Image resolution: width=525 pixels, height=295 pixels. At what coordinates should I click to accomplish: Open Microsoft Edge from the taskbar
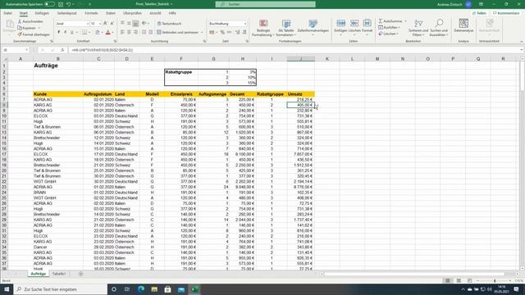coord(140,289)
